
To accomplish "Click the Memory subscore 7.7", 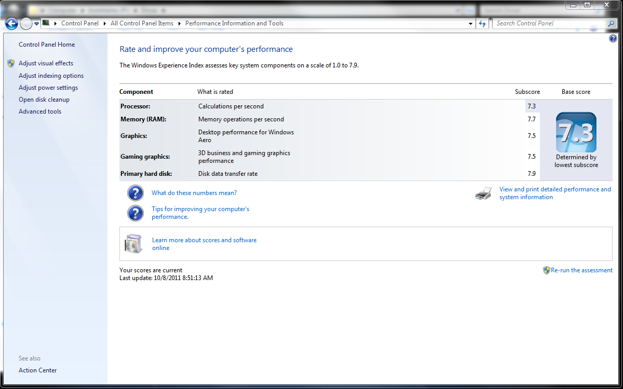I will point(532,119).
